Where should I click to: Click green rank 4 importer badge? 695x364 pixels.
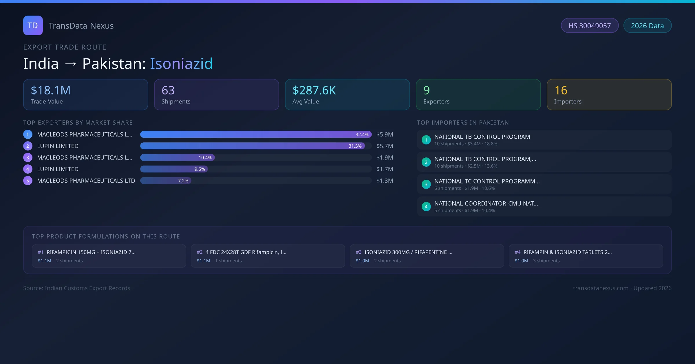coord(426,207)
